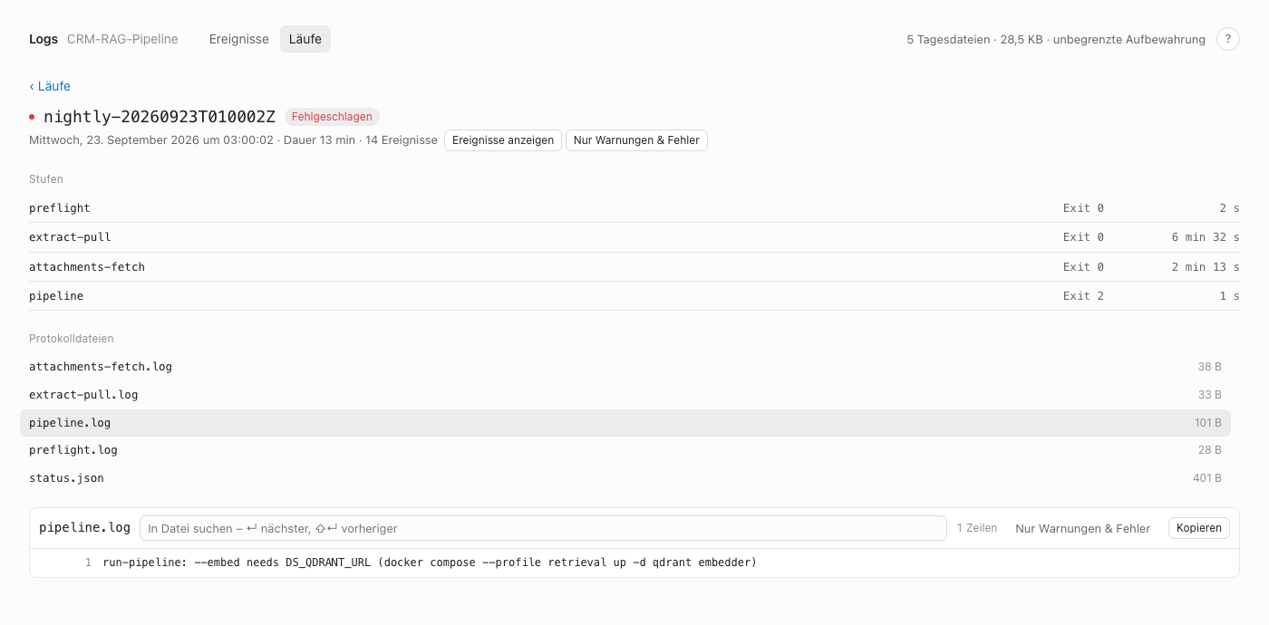Click the CRM-RAG-Pipeline title label
The width and height of the screenshot is (1269, 625).
(x=122, y=39)
